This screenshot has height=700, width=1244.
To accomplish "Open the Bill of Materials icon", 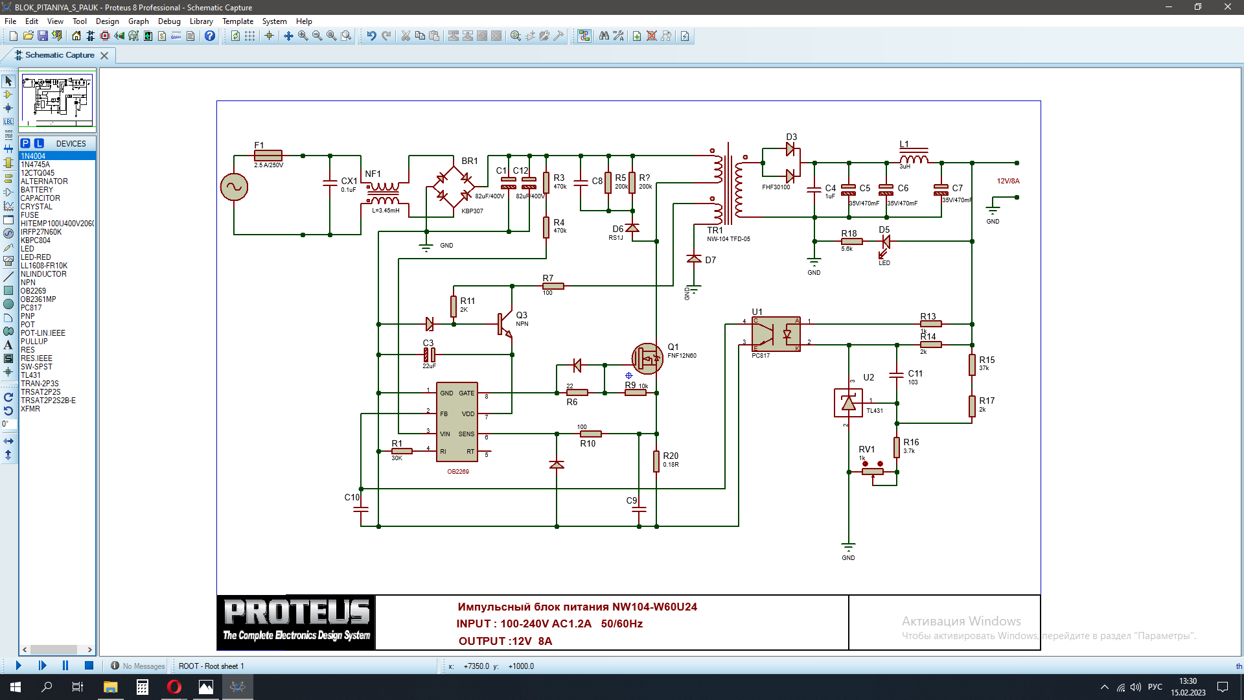I will [162, 36].
